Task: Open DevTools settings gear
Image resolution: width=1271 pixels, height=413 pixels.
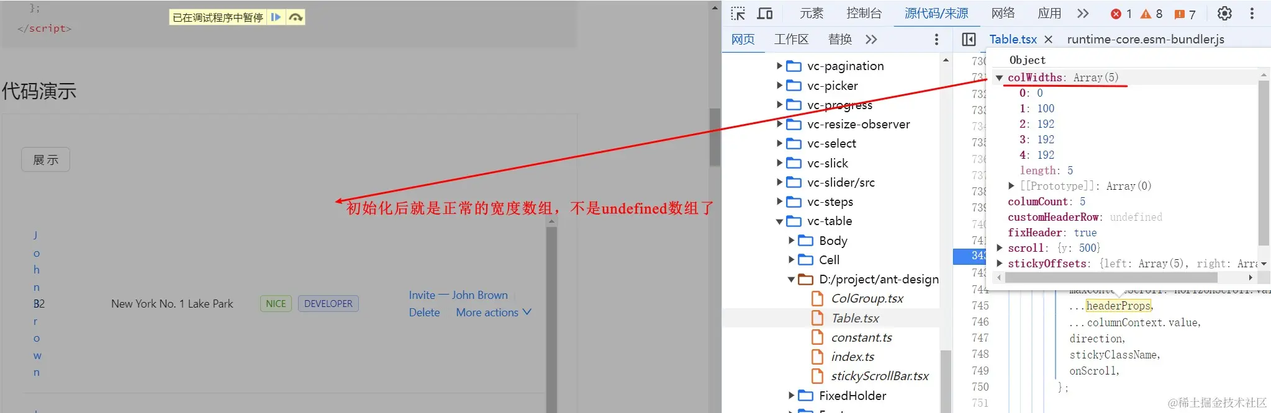Action: click(x=1224, y=14)
